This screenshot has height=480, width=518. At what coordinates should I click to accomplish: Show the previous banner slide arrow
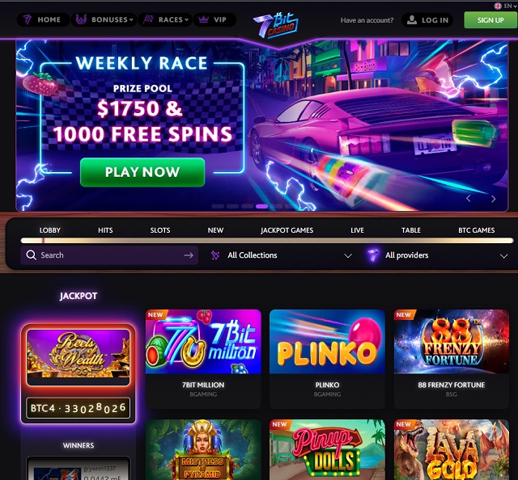469,199
